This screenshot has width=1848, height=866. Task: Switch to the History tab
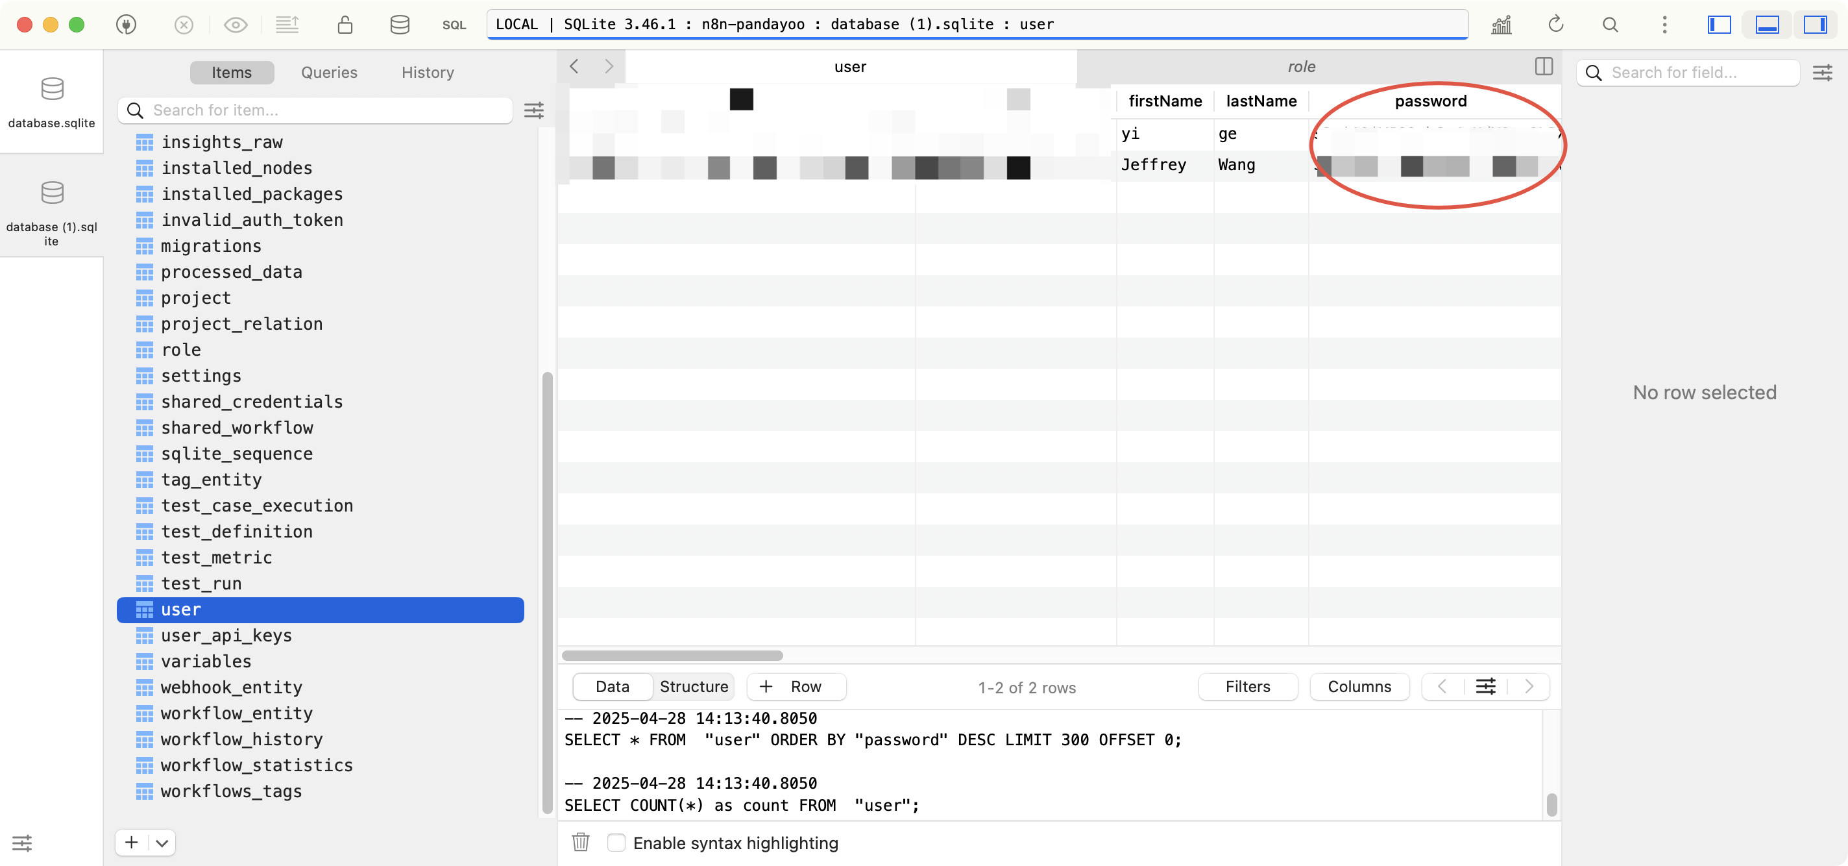428,72
